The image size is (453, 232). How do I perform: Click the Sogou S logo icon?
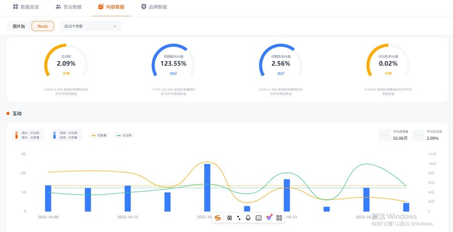[217, 218]
